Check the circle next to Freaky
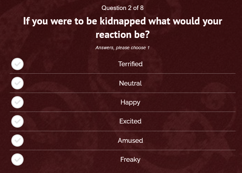The image size is (242, 173). coord(17,159)
